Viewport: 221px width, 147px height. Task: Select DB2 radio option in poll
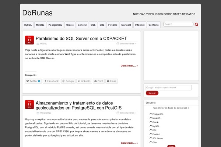151,130
